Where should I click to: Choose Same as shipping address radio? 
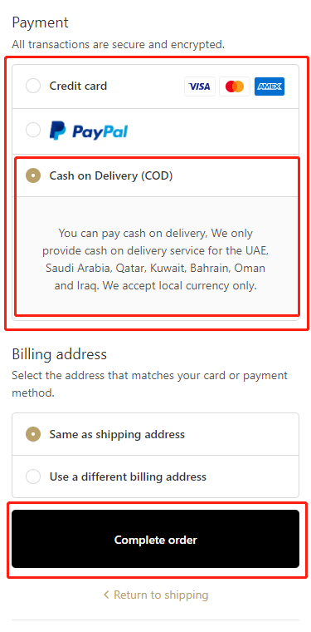[x=33, y=434]
